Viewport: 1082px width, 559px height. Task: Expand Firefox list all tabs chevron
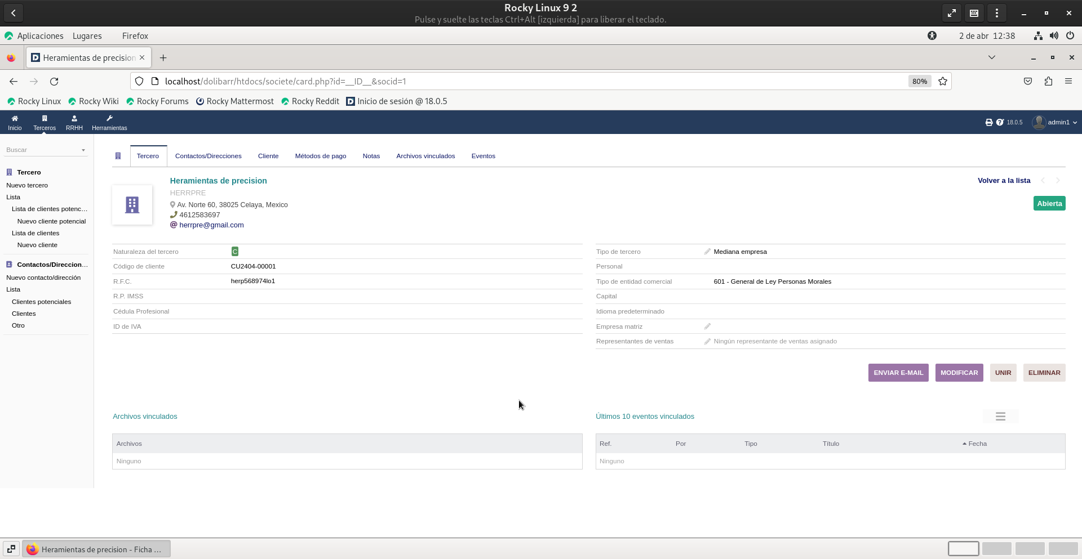pyautogui.click(x=991, y=57)
